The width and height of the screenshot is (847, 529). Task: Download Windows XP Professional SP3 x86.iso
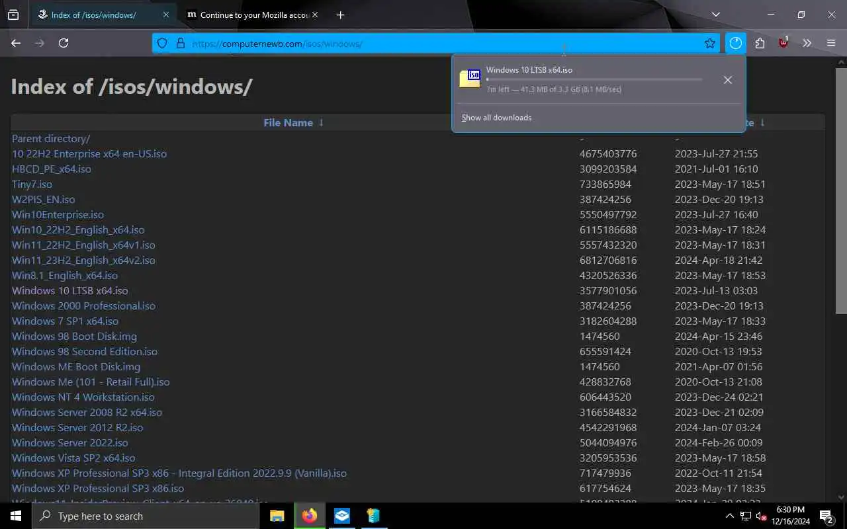pyautogui.click(x=98, y=489)
